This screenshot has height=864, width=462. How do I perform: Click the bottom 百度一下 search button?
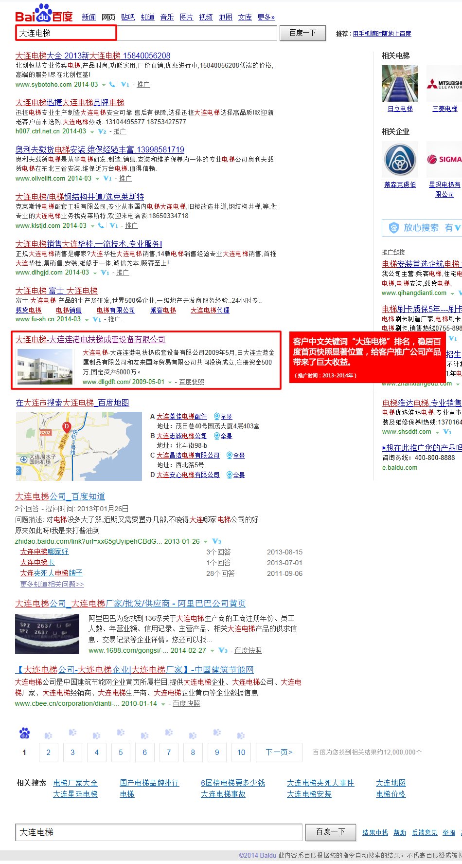point(330,832)
